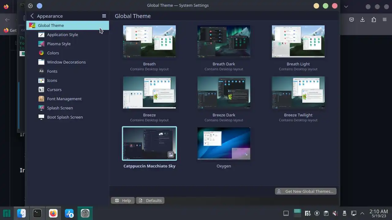
Task: Choose the Breeze Twilight global theme
Action: pyautogui.click(x=298, y=92)
